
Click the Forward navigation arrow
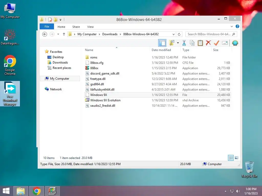pyautogui.click(x=52, y=34)
